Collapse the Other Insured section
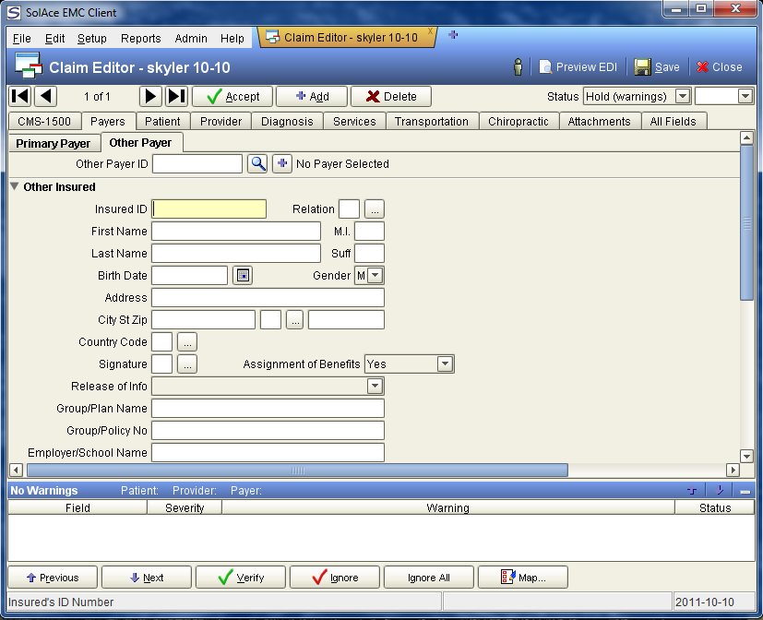Image resolution: width=763 pixels, height=620 pixels. pyautogui.click(x=15, y=187)
